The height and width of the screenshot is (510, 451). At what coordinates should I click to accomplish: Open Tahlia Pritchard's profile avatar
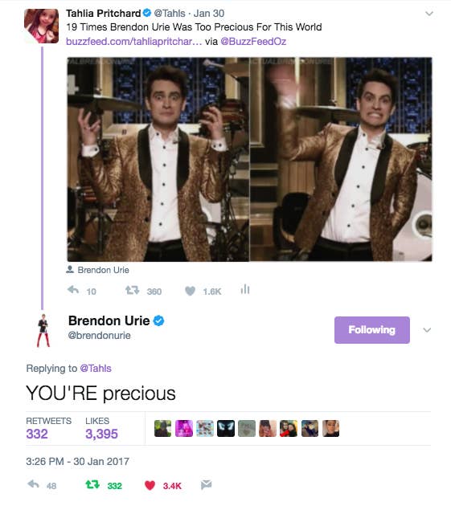[x=41, y=26]
